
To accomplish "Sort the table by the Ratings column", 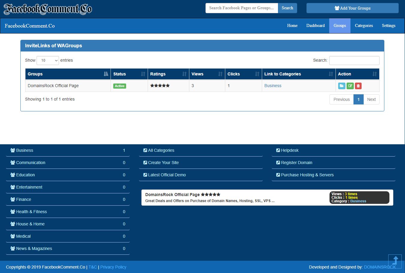I will coord(168,74).
